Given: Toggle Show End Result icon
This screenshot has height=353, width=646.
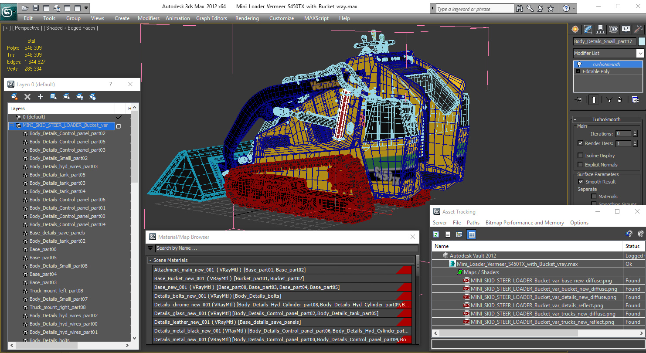Looking at the screenshot, I should pos(594,100).
